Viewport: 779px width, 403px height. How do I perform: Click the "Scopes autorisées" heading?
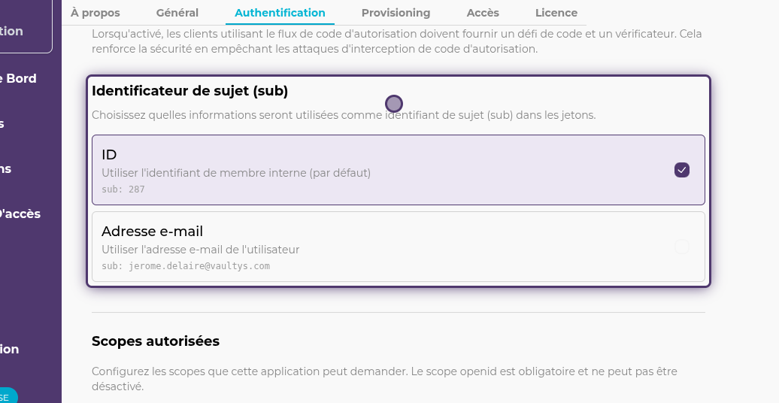(156, 341)
